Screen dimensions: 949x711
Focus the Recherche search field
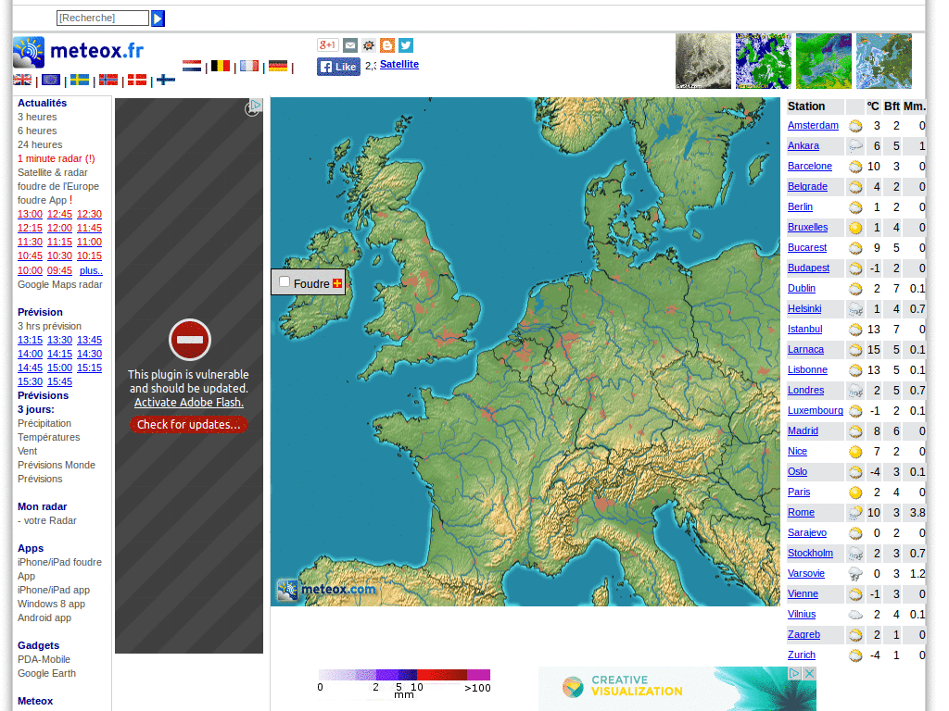[103, 19]
